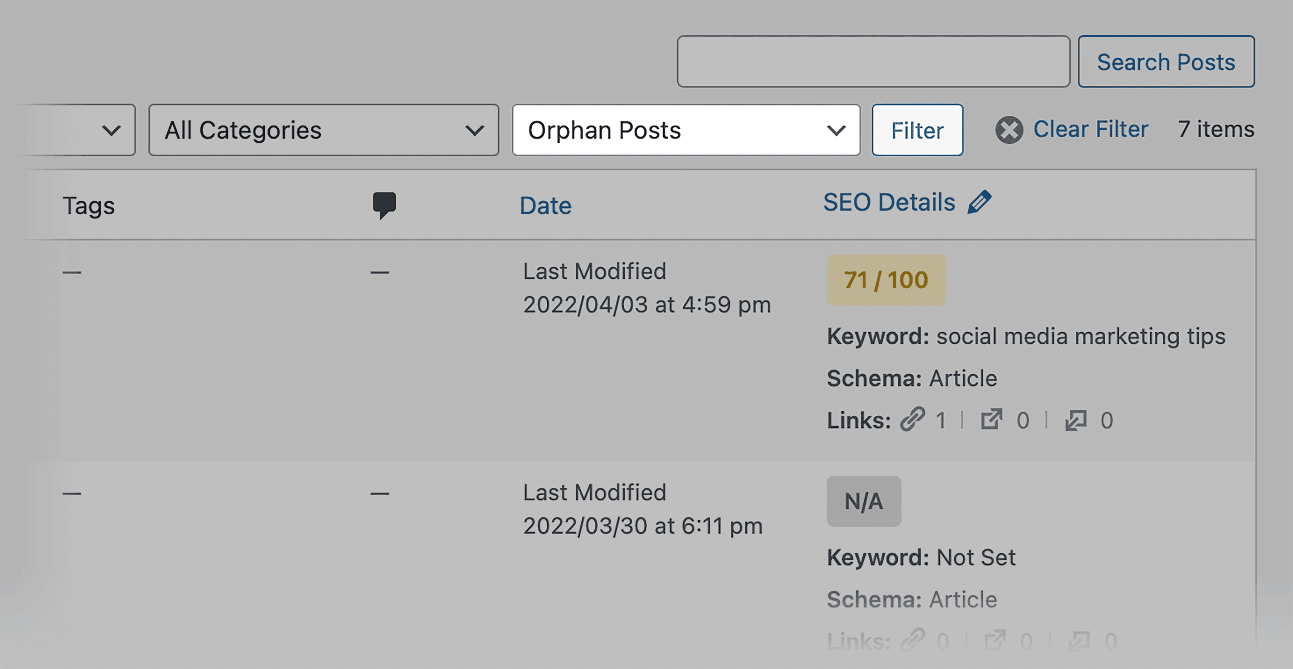
Task: Click the 7 items count text
Action: pyautogui.click(x=1216, y=129)
